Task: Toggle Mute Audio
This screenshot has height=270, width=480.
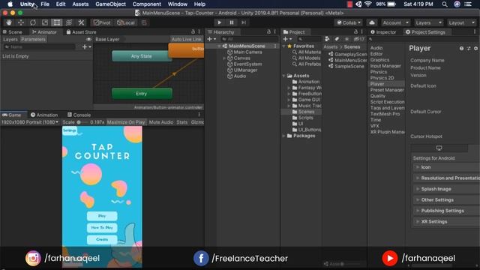Action: pos(161,122)
